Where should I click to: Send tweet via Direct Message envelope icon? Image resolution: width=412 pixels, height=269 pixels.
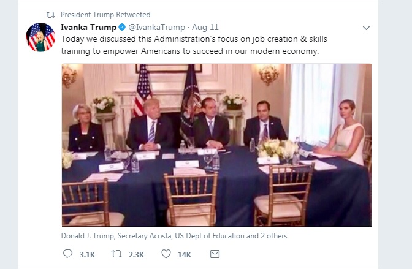pos(215,254)
